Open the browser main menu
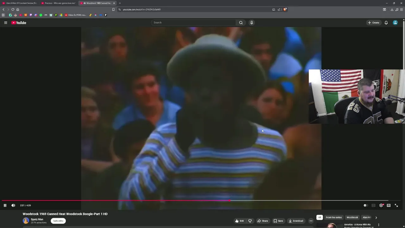The height and width of the screenshot is (228, 405). [401, 9]
